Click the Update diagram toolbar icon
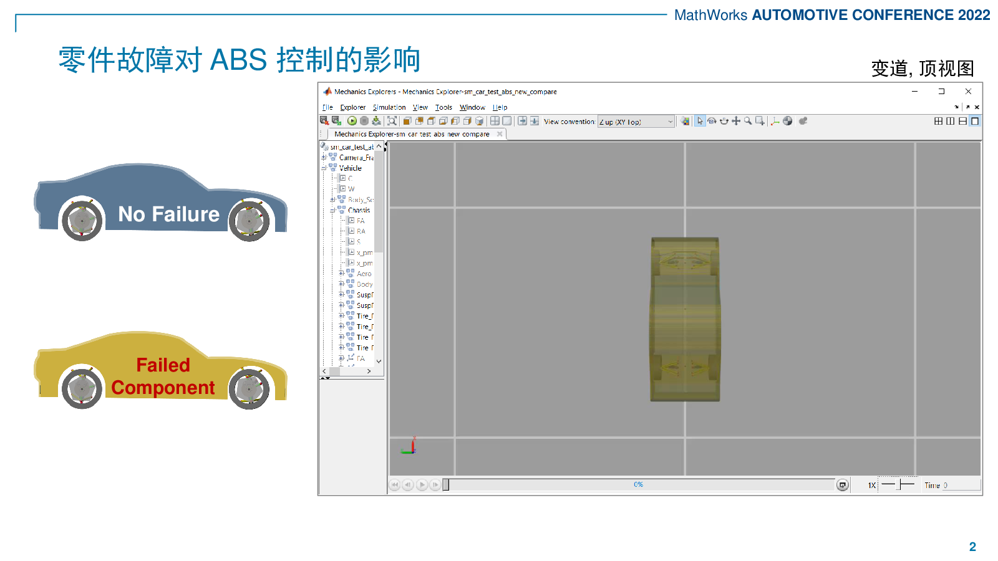The width and height of the screenshot is (998, 561). 376,121
